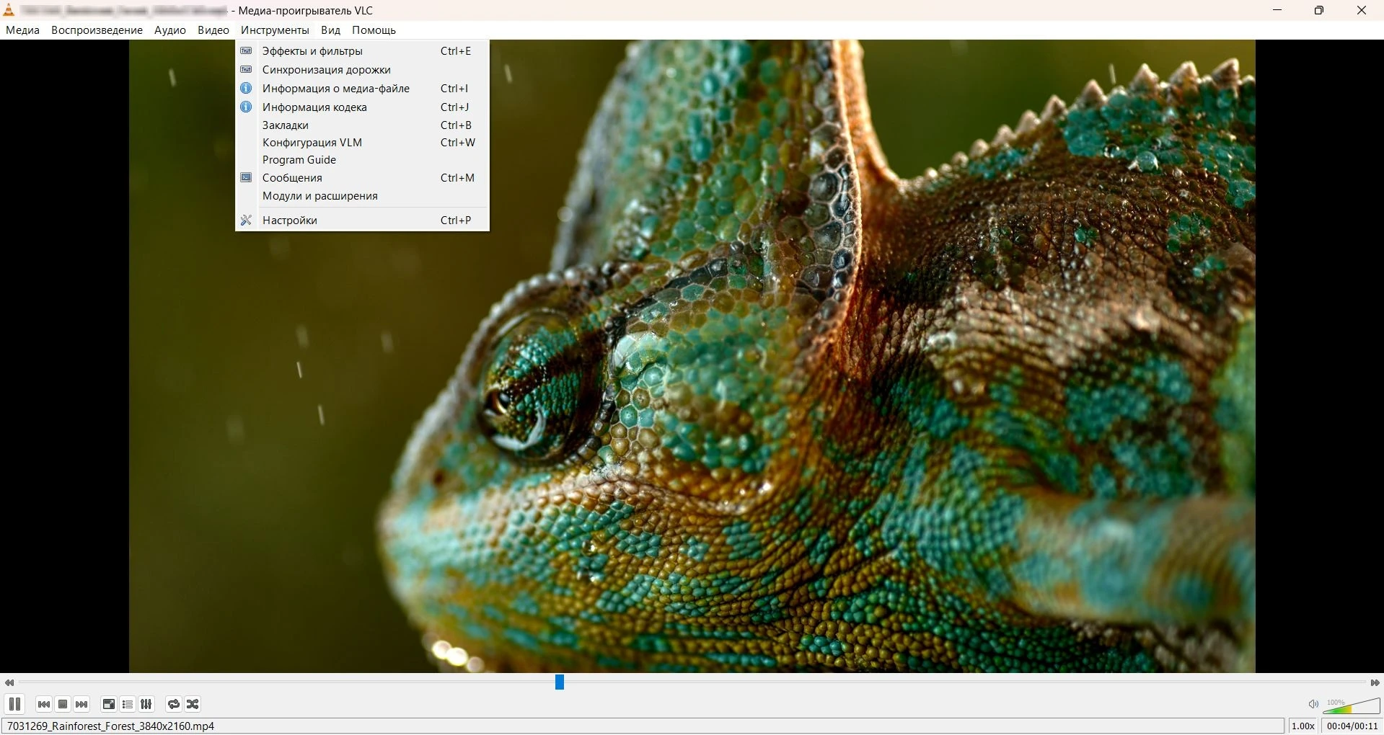Mute audio via speaker icon
The height and width of the screenshot is (735, 1384).
coord(1313,704)
